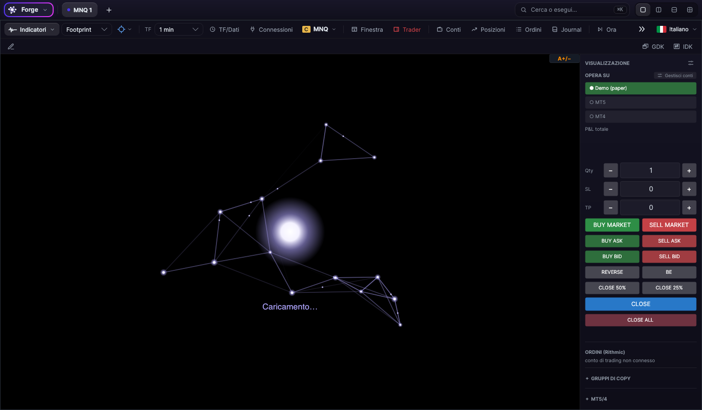Open the 1 min timeframe dropdown
The image size is (702, 410).
[x=179, y=29]
